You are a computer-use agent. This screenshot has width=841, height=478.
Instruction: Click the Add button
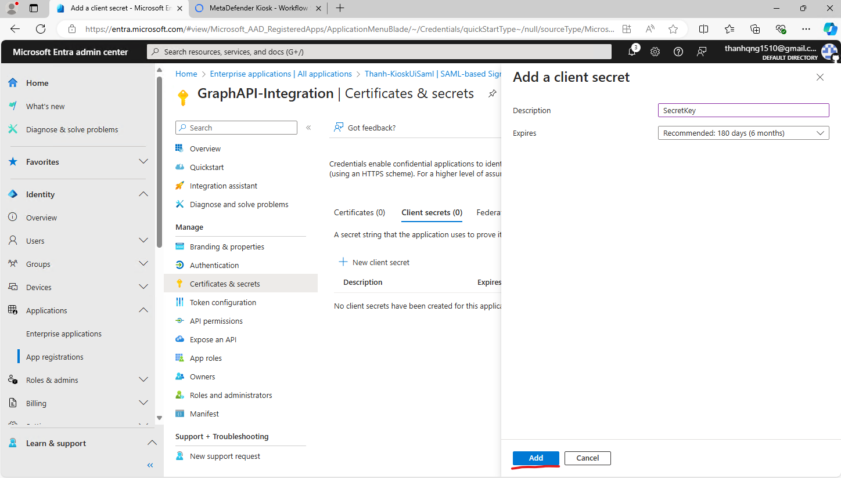[535, 458]
